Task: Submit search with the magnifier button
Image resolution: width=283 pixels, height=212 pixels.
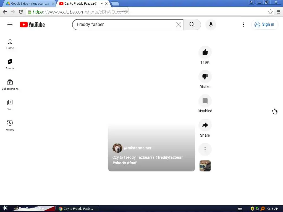Action: pyautogui.click(x=192, y=25)
